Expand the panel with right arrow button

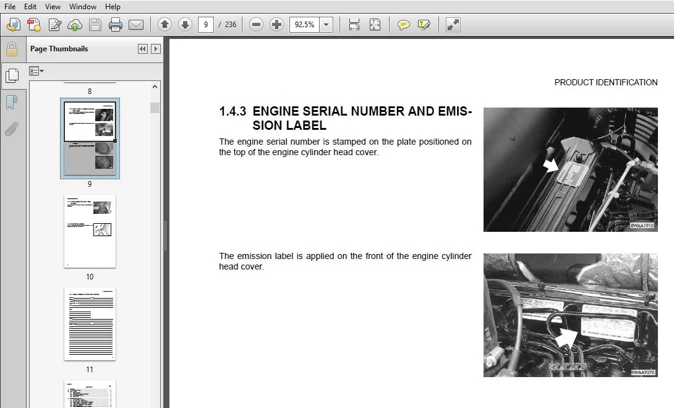click(x=156, y=49)
